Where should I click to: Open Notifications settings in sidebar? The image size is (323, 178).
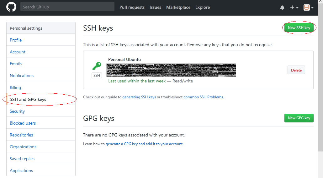point(41,76)
